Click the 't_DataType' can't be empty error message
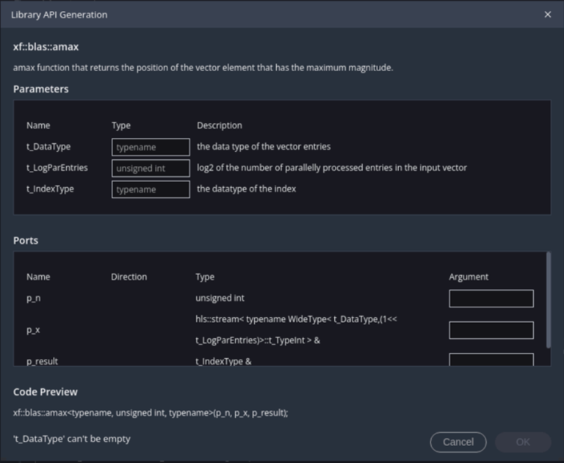 click(72, 439)
